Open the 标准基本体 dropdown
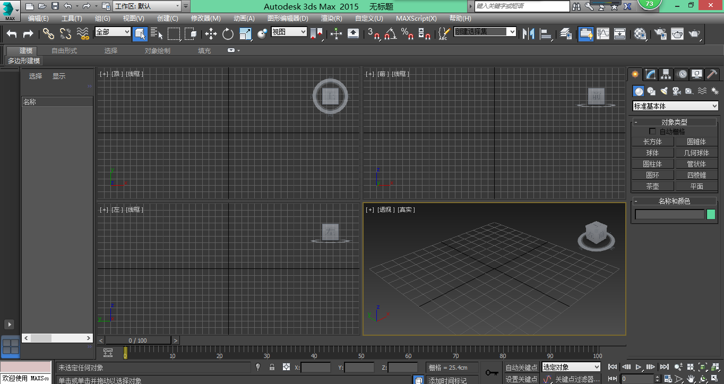Image resolution: width=724 pixels, height=384 pixels. (x=675, y=106)
